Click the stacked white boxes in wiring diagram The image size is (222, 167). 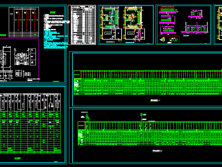pos(33,57)
